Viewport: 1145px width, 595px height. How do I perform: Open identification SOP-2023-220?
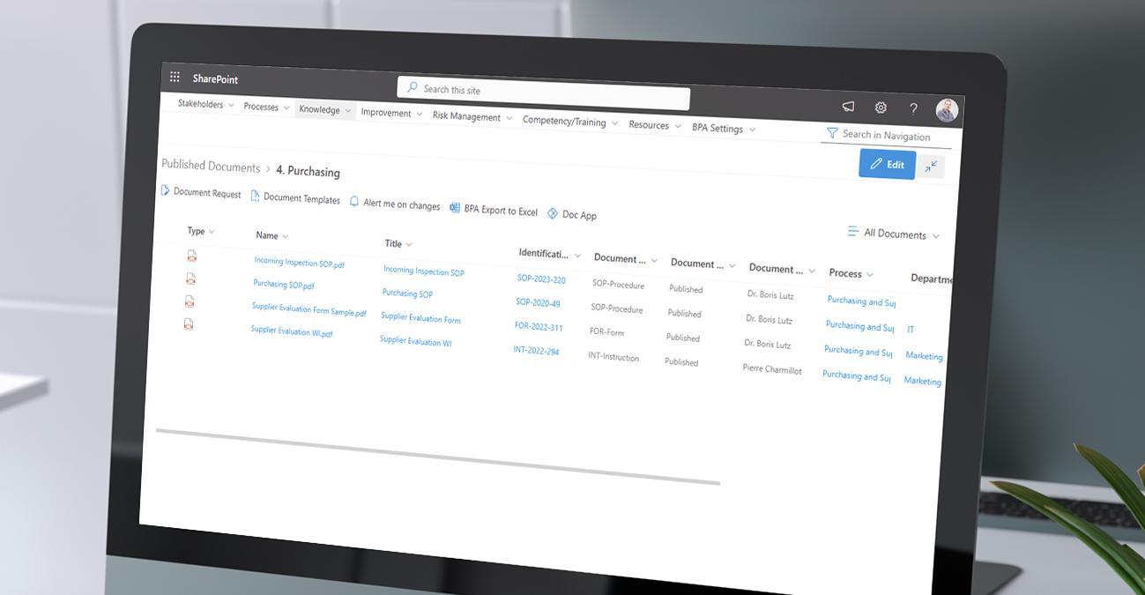(x=541, y=279)
